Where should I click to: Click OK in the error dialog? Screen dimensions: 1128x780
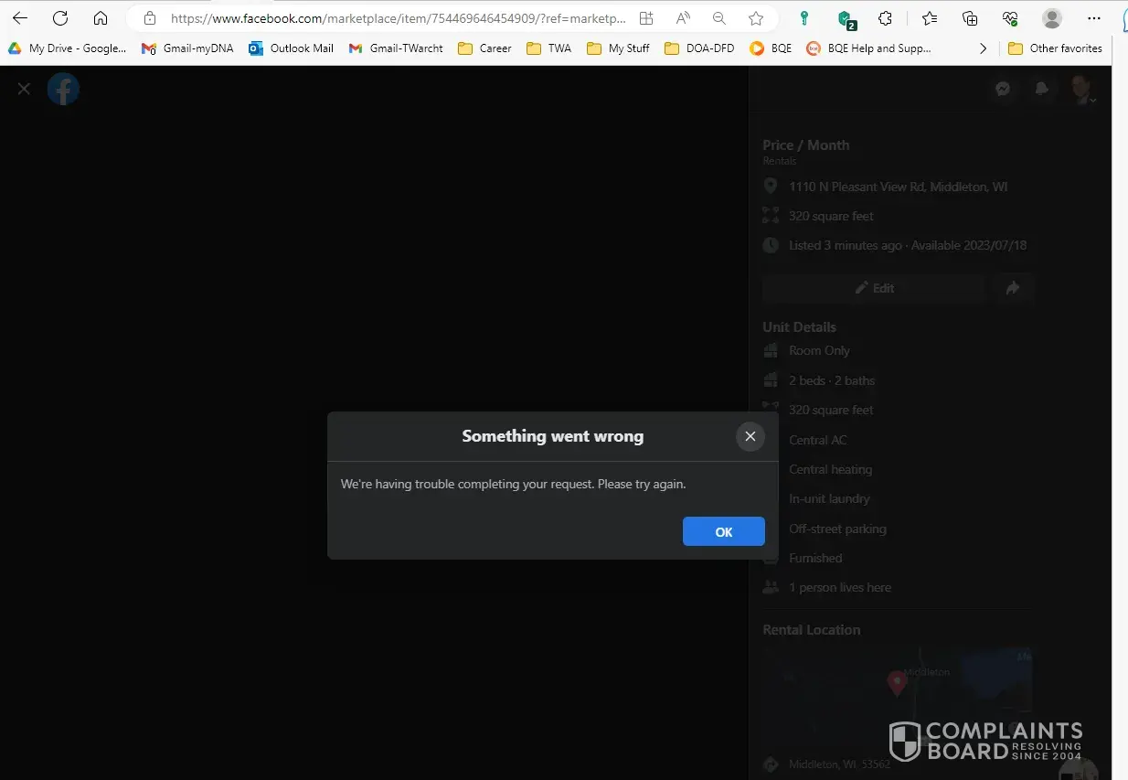(x=723, y=531)
